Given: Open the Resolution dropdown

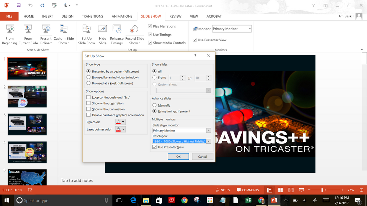Looking at the screenshot, I should [x=208, y=141].
